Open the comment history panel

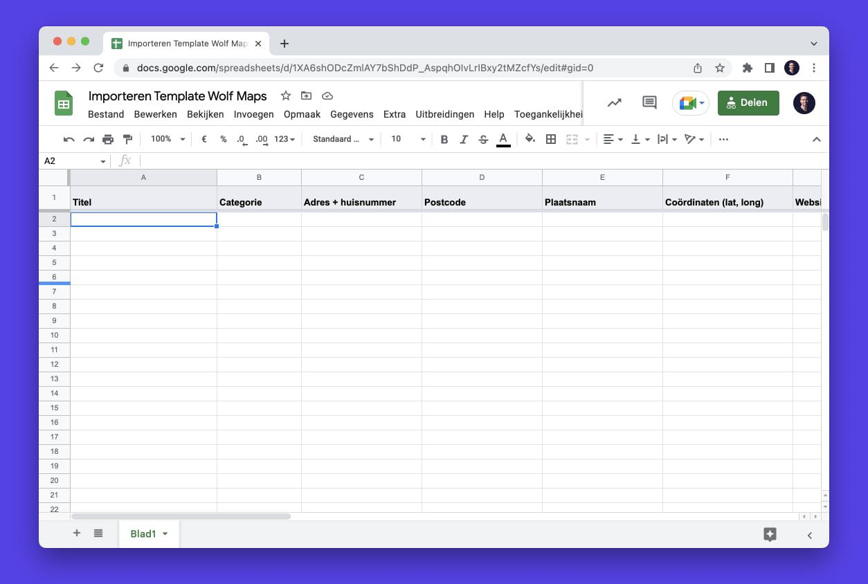pyautogui.click(x=649, y=102)
